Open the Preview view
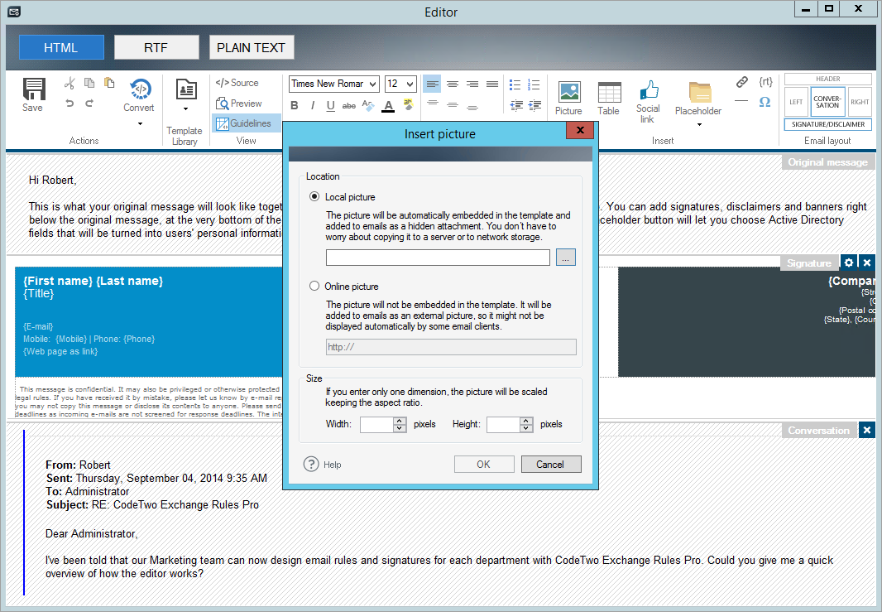Viewport: 882px width, 612px height. (x=239, y=104)
